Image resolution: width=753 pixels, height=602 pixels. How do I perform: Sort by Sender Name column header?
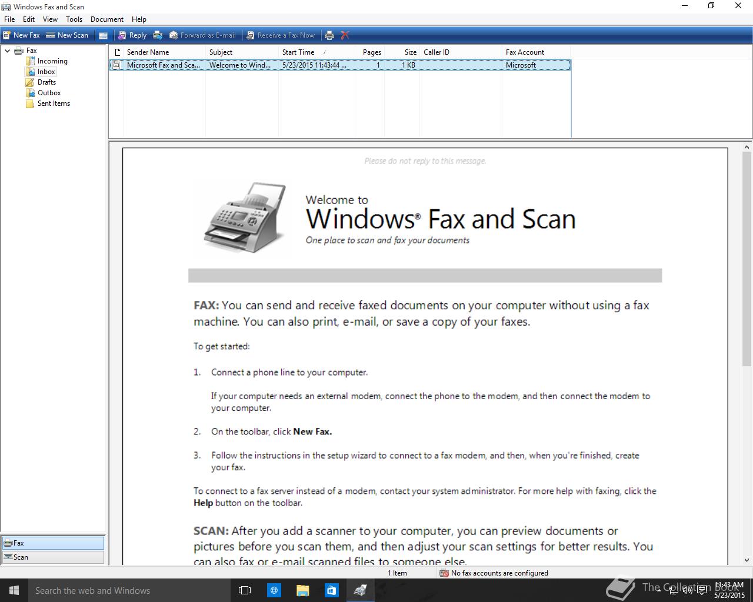click(x=164, y=52)
